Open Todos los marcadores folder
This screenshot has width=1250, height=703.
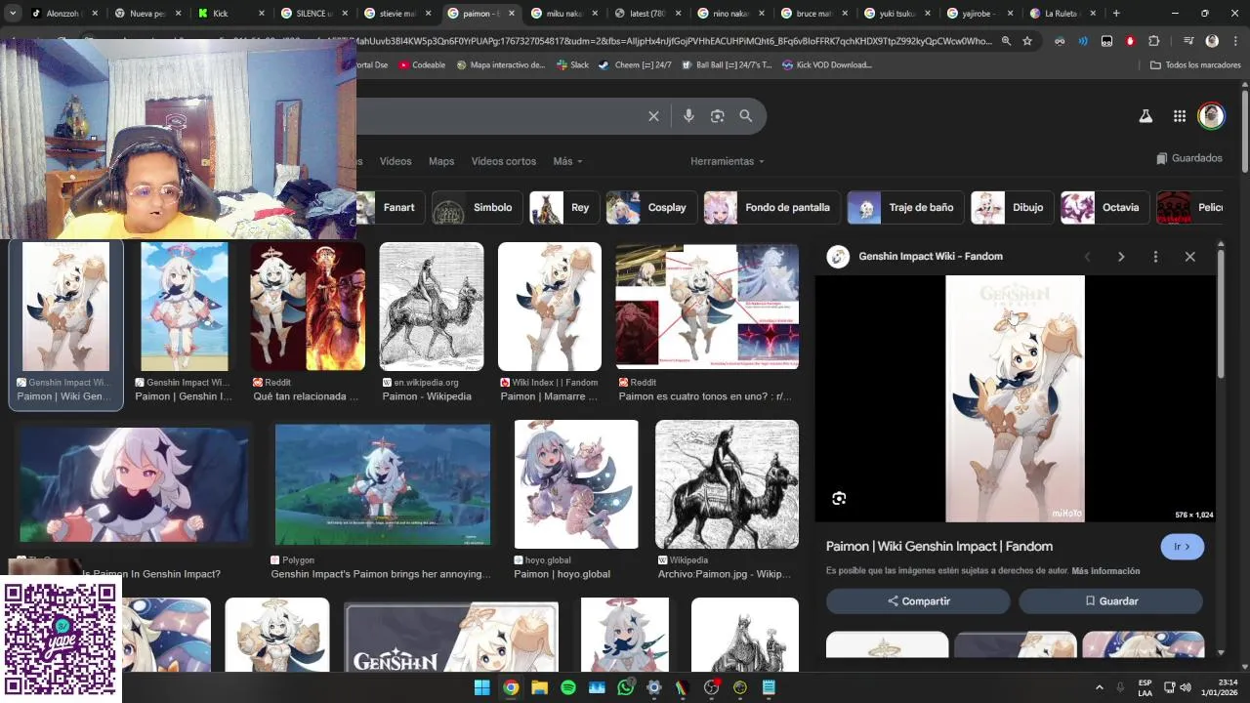pos(1195,65)
